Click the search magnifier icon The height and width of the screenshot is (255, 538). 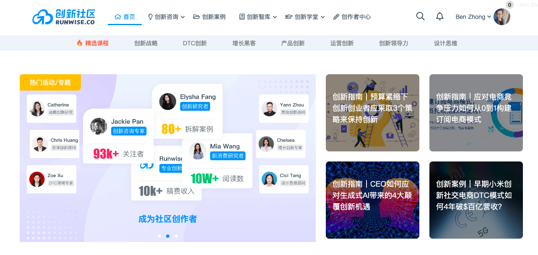420,16
